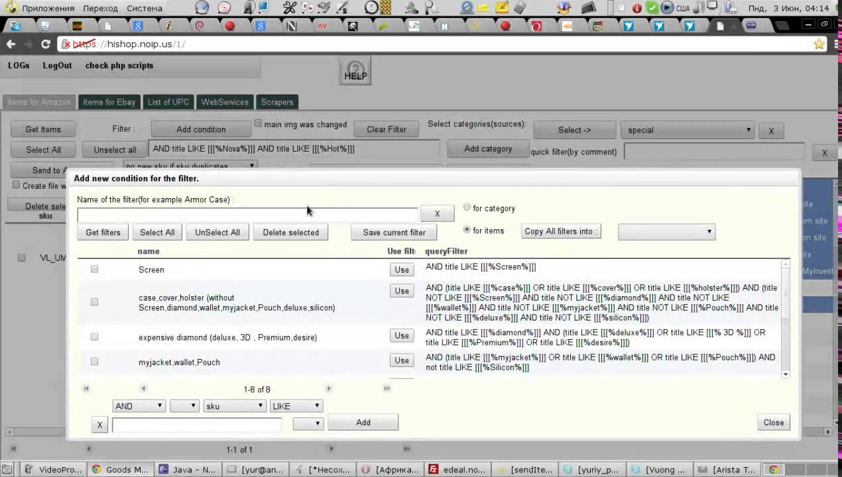
Task: Check the expensive diamond filter row checkbox
Action: 94,337
